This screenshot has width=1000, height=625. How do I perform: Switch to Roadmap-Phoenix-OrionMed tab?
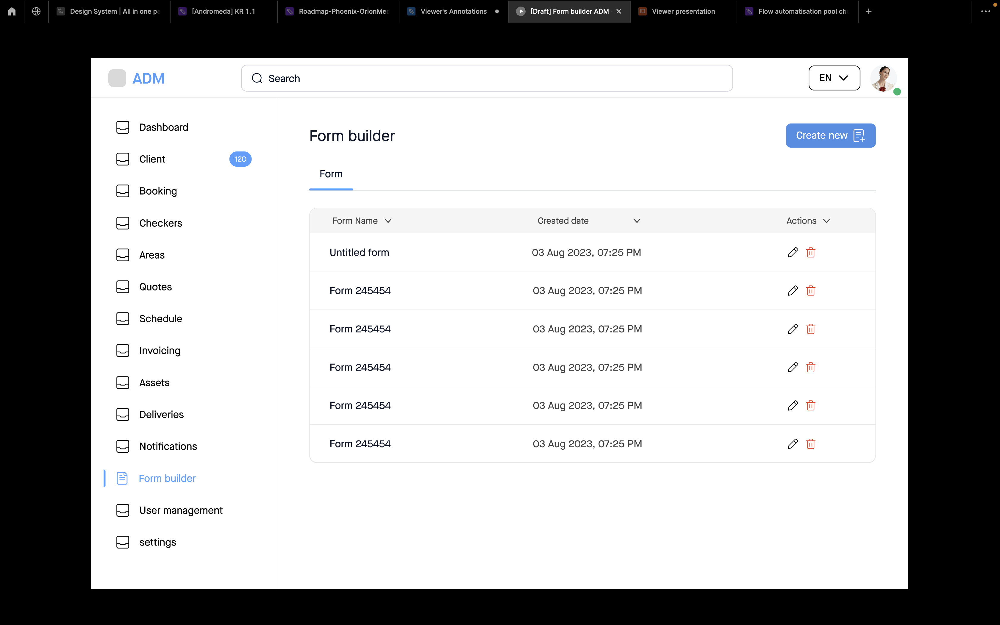click(338, 12)
